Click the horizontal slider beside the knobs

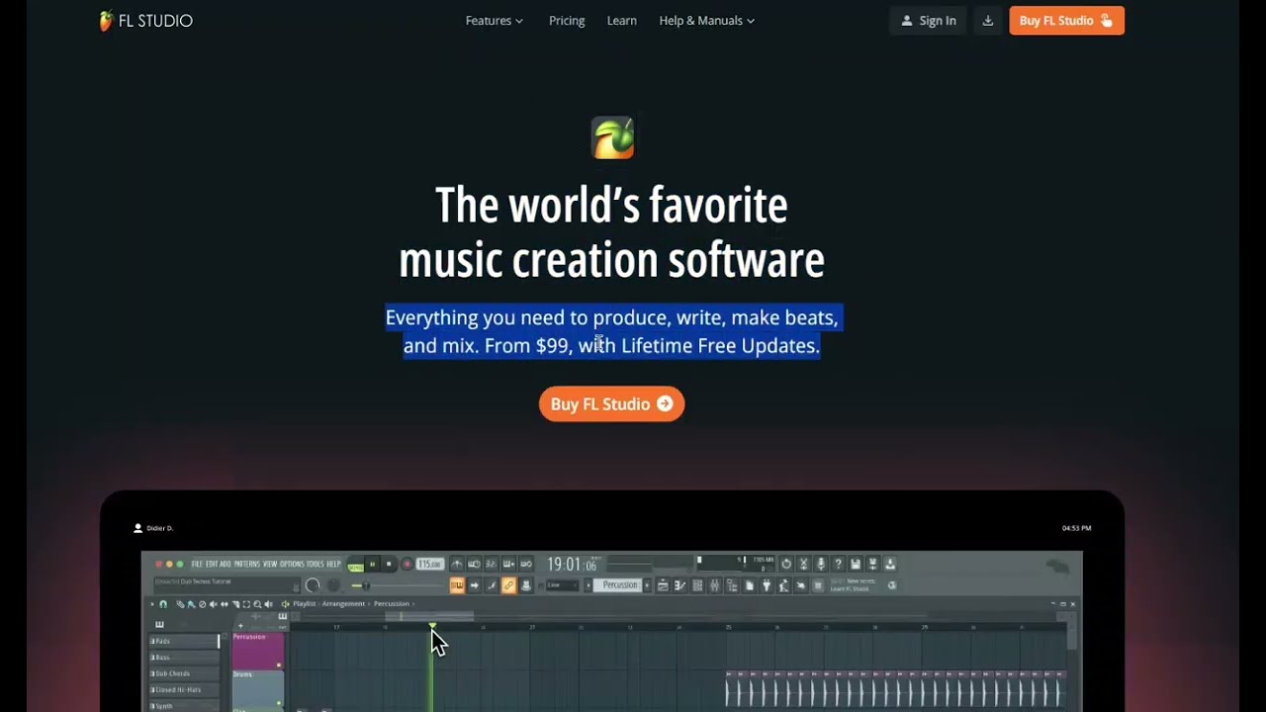point(399,585)
